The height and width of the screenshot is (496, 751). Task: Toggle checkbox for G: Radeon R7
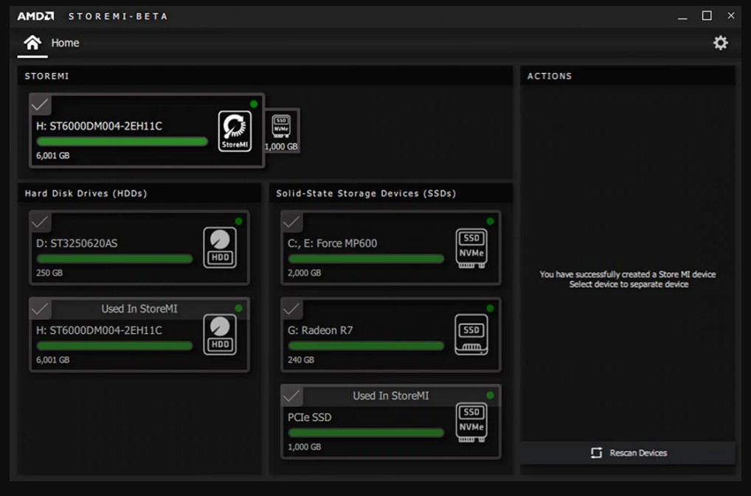tap(291, 309)
